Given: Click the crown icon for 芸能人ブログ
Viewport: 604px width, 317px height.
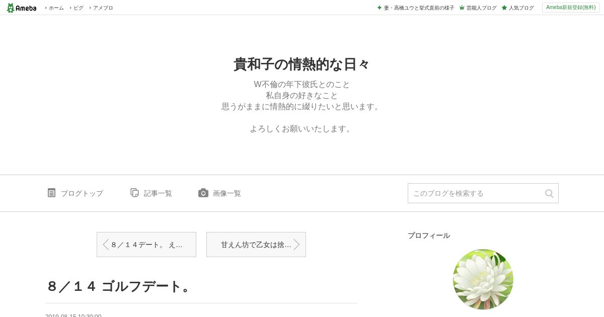Looking at the screenshot, I should [462, 8].
